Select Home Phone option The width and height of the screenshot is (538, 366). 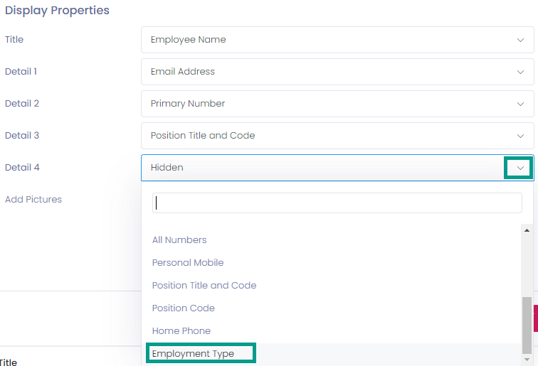click(x=181, y=330)
